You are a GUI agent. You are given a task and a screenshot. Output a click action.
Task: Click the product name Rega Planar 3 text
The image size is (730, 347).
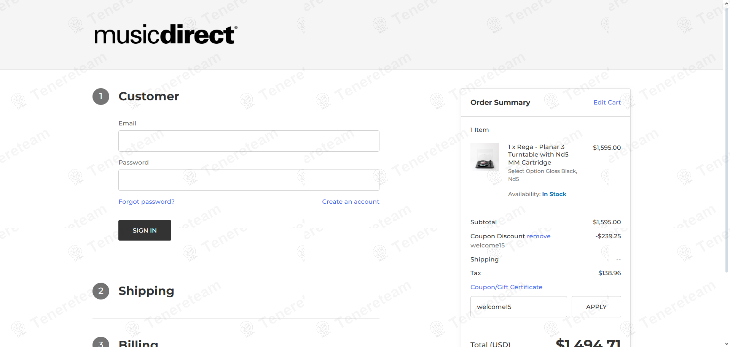(x=538, y=155)
